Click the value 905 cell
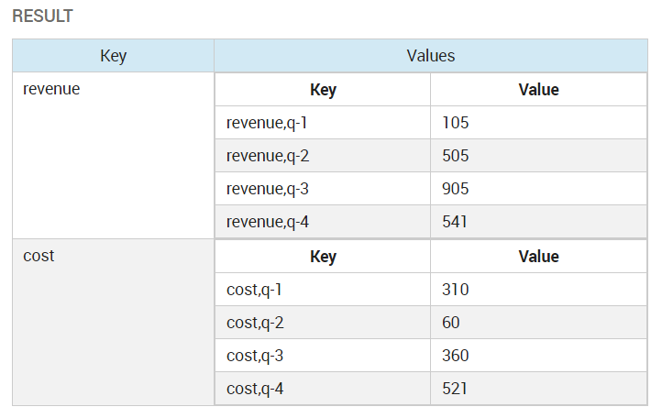 pos(538,189)
